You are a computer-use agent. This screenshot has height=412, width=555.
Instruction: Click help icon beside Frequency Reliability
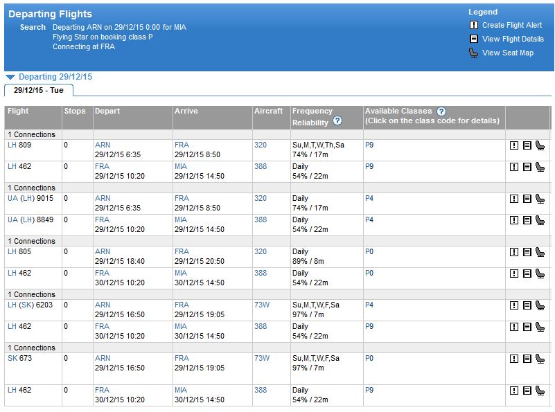(x=337, y=120)
